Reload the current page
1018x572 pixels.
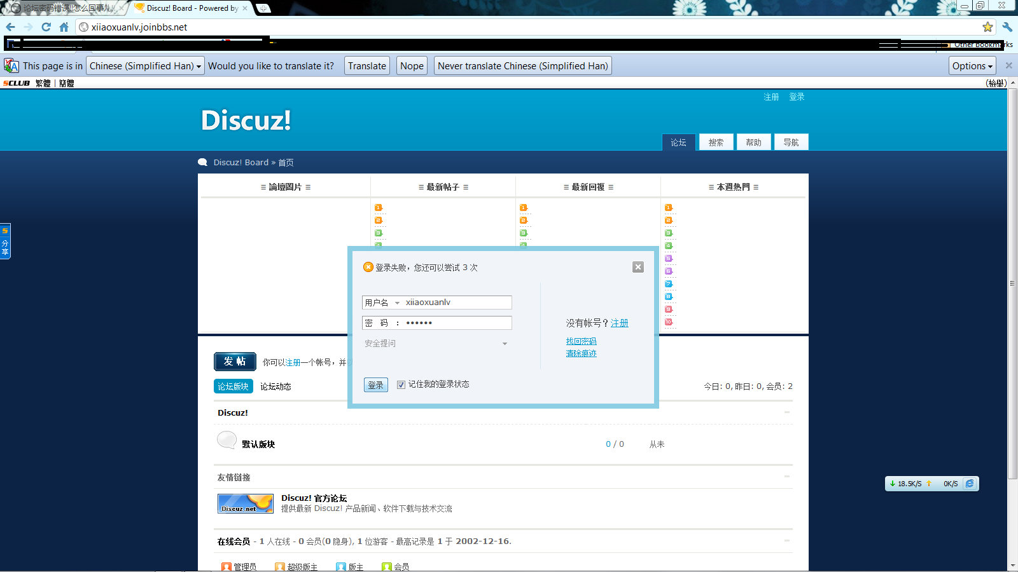tap(46, 27)
